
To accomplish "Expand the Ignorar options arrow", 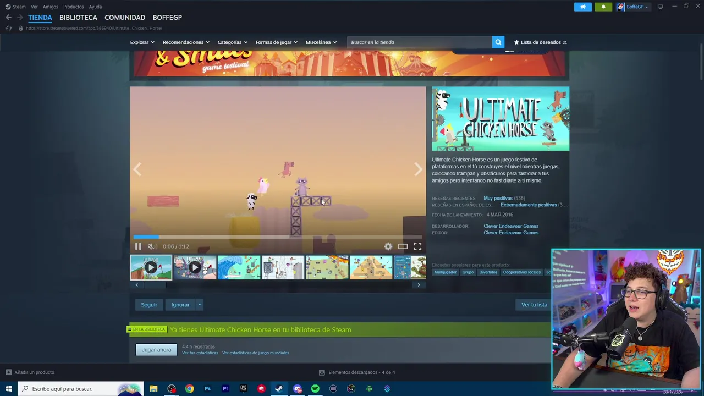I will (200, 305).
